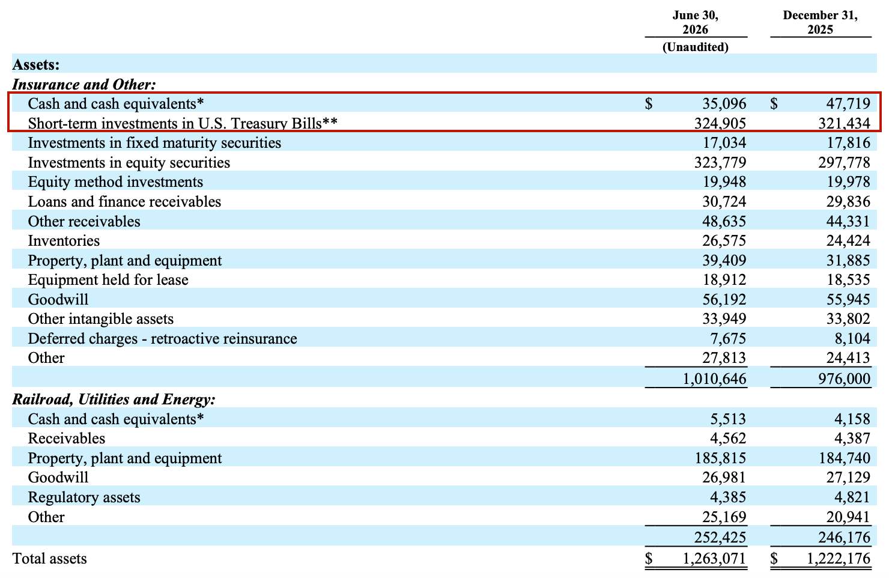Click the Insurance and Other section heading
This screenshot has width=889, height=578.
pos(84,85)
